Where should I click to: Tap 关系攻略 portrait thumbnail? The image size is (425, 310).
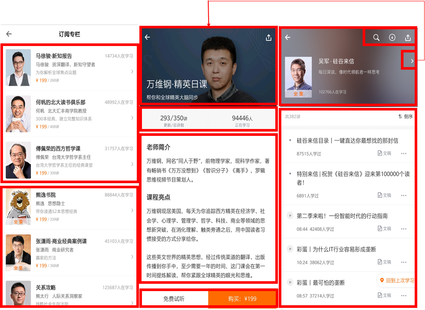[18, 294]
